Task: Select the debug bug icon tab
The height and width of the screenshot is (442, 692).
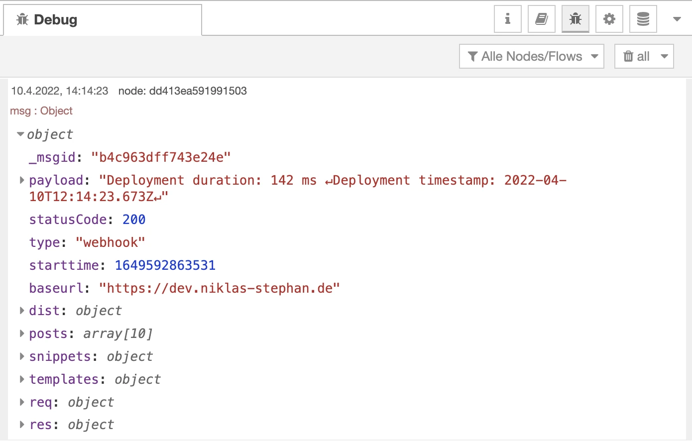Action: coord(575,19)
